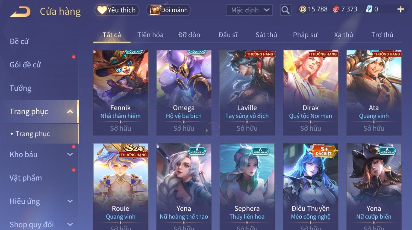The width and height of the screenshot is (412, 230).
Task: Open Yêu thích favorites with heart icon
Action: [x=117, y=10]
